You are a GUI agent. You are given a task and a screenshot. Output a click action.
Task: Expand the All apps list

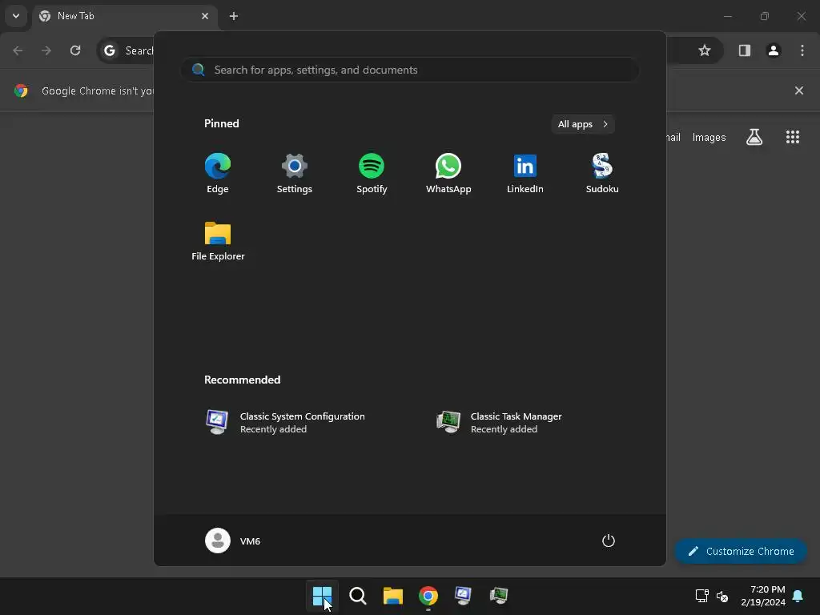(583, 124)
